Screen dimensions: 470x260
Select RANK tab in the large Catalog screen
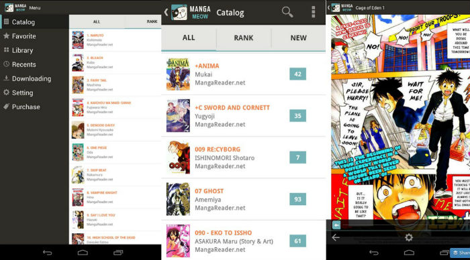coord(243,38)
